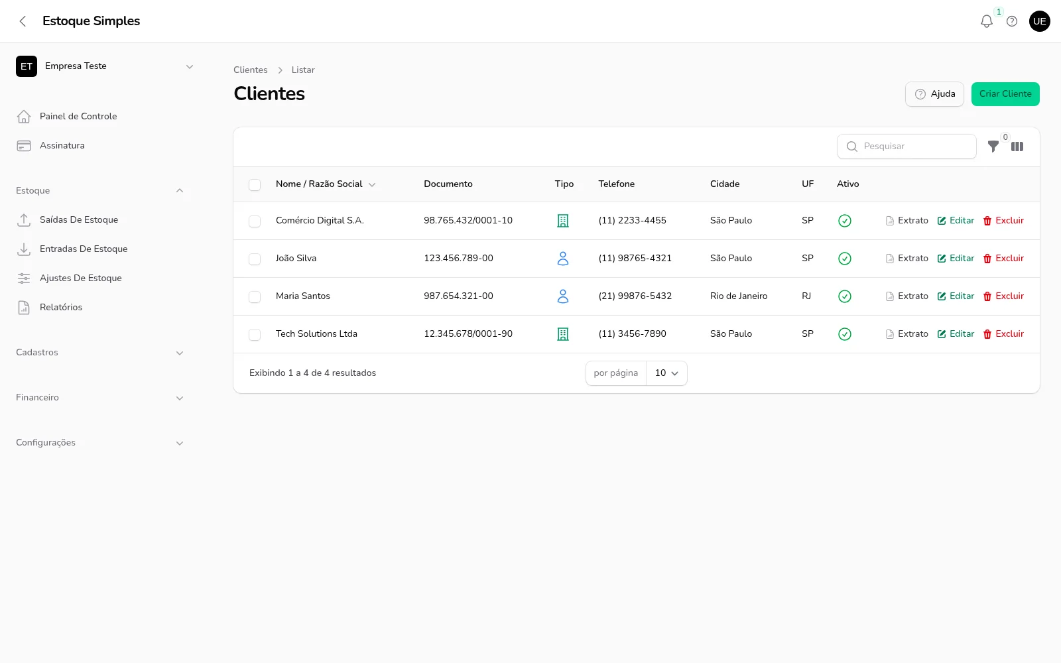Open the table filter funnel
This screenshot has height=663, width=1061.
[x=993, y=147]
